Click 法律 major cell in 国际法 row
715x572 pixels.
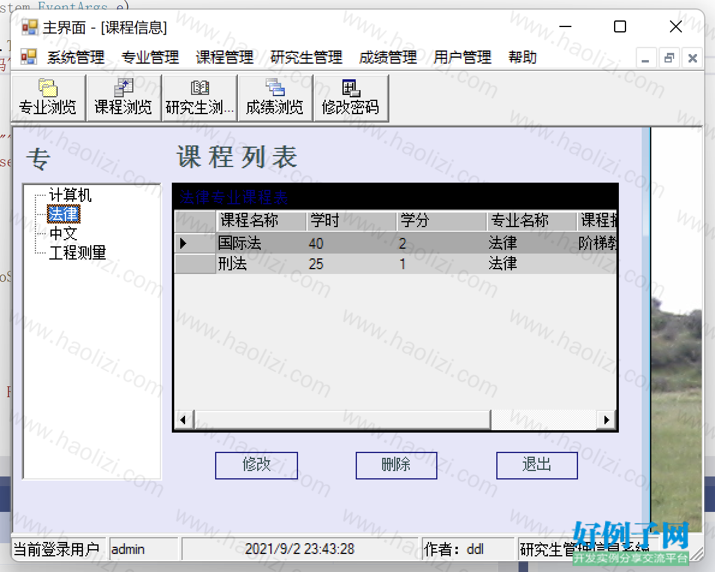[x=532, y=243]
